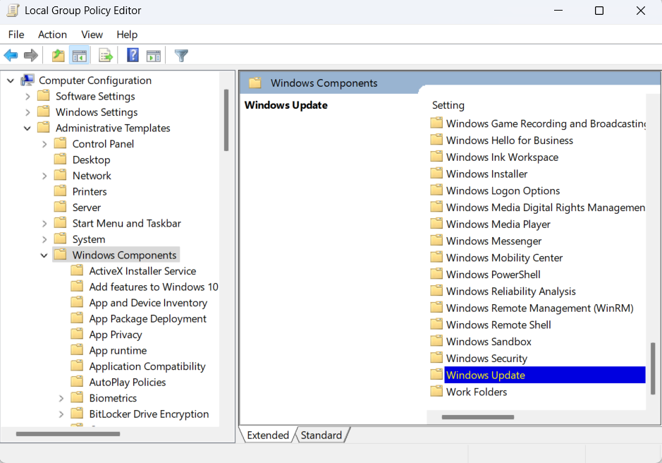Open Help using the question mark icon
Viewport: 662px width, 463px height.
click(133, 55)
